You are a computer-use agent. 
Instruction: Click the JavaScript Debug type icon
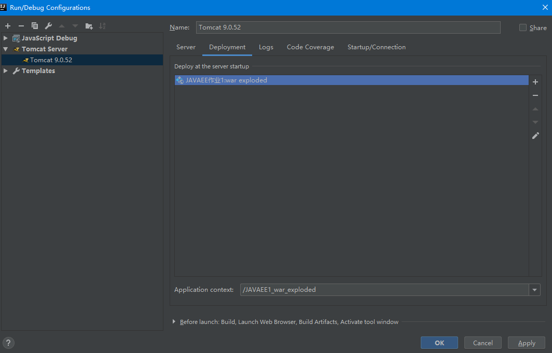[x=16, y=38]
